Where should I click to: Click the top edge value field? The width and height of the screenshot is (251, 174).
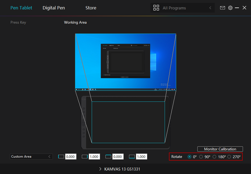pyautogui.click(x=118, y=157)
